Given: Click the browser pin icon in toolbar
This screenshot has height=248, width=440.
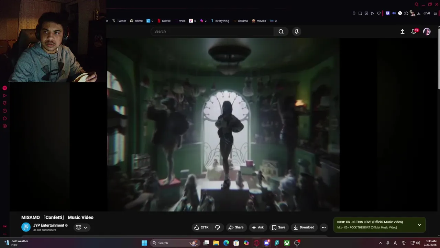Looking at the screenshot, I should (x=354, y=13).
